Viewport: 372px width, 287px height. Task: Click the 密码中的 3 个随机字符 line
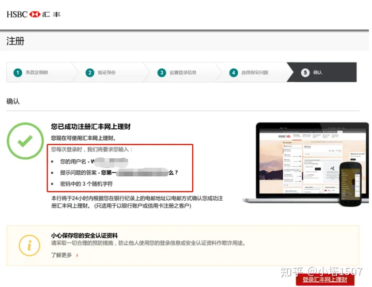(82, 184)
